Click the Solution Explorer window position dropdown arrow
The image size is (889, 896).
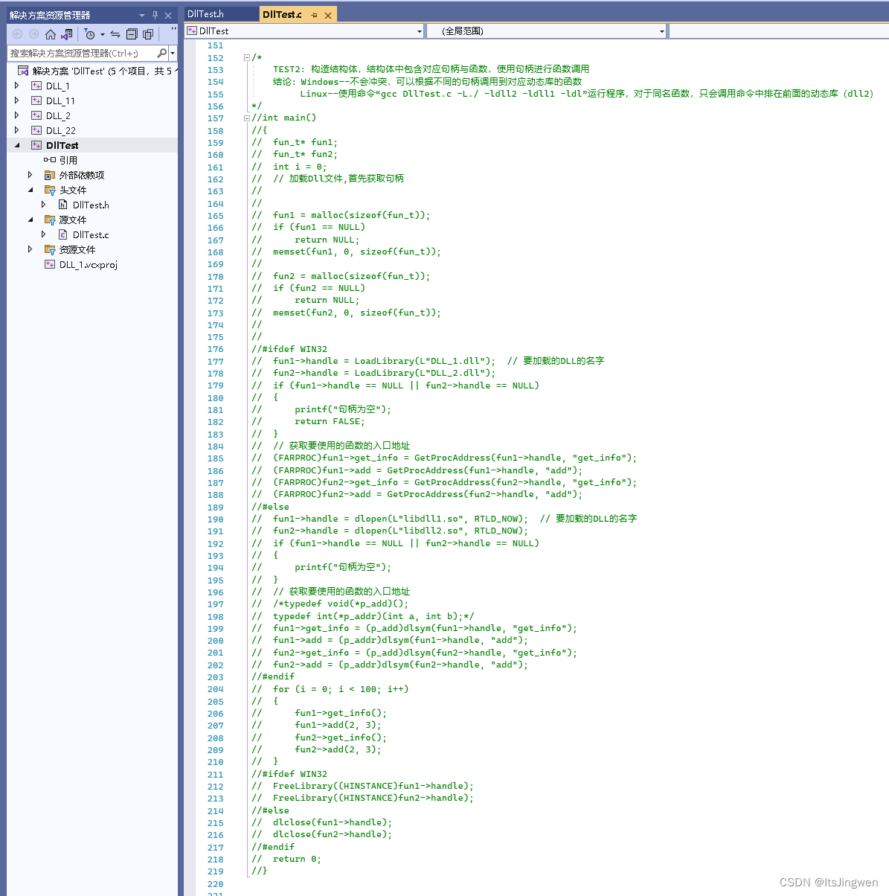(x=142, y=15)
